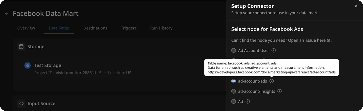Switch to the Overview tab
Screen dimensions: 363x111
click(26, 28)
